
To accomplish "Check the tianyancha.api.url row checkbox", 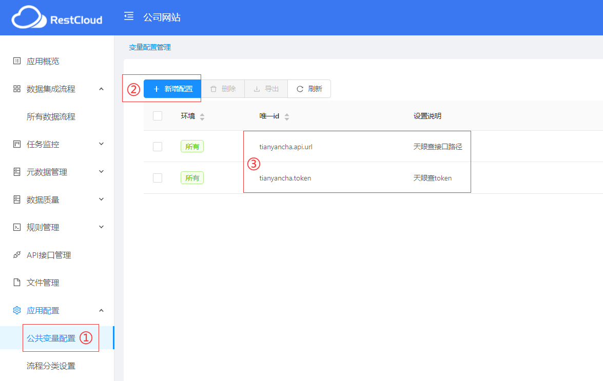I will [158, 147].
